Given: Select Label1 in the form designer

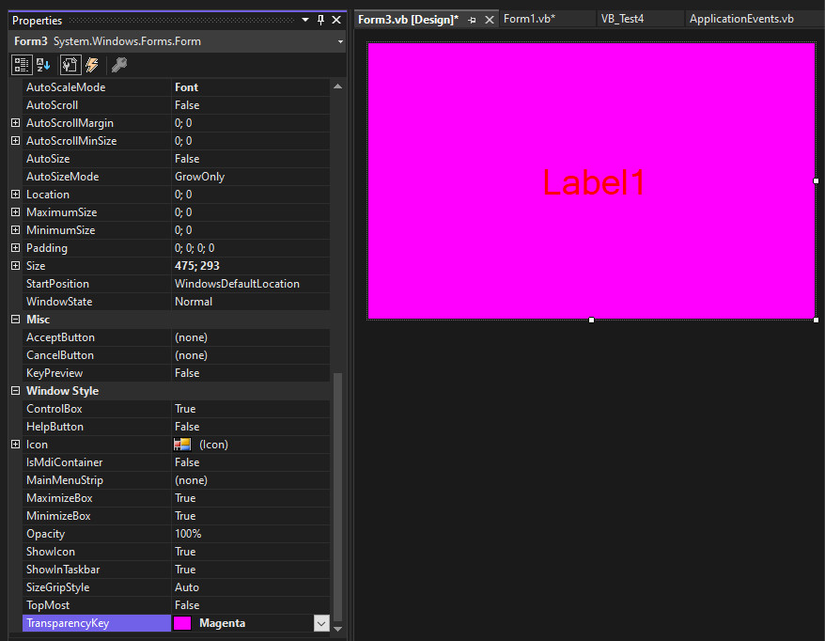Looking at the screenshot, I should tap(593, 182).
